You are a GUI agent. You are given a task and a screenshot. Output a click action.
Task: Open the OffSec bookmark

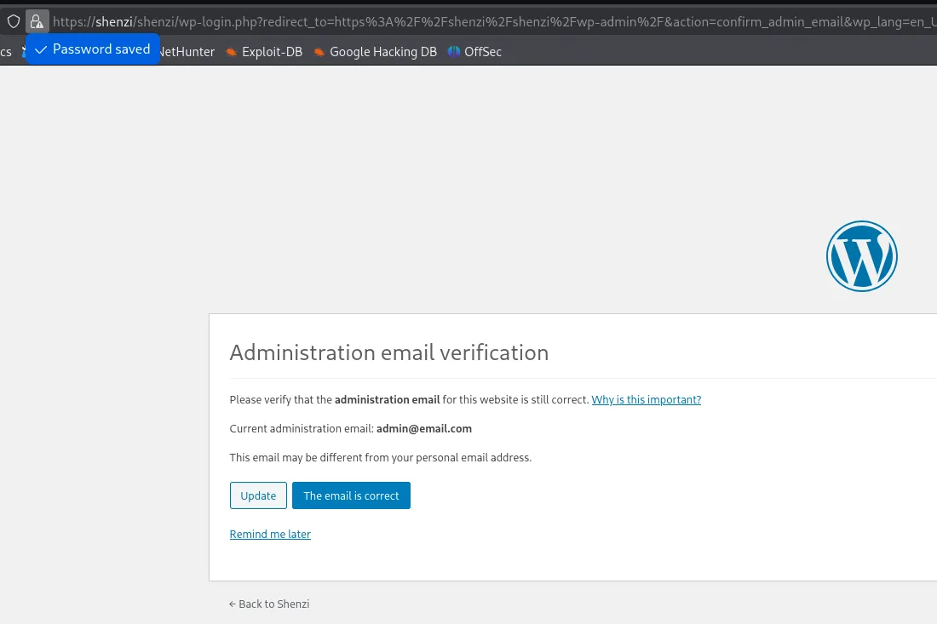[x=475, y=52]
